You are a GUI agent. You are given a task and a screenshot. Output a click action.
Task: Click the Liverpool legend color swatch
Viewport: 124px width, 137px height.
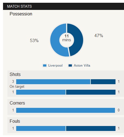click(x=45, y=65)
